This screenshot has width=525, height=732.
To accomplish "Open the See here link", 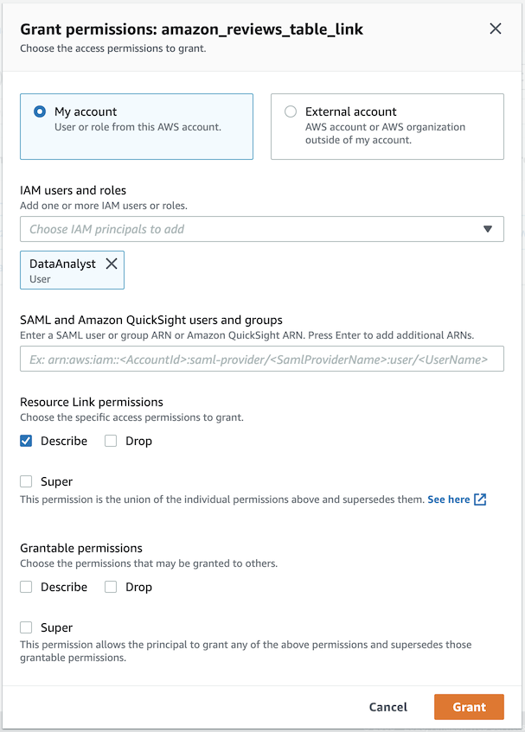I will (448, 500).
